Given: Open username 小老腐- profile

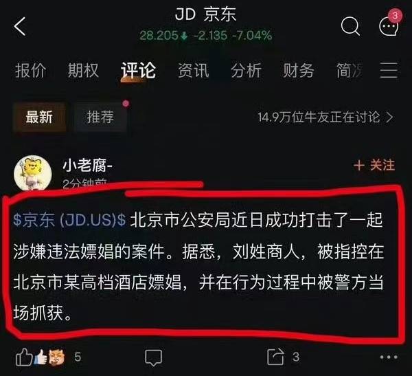Looking at the screenshot, I should click(87, 166).
